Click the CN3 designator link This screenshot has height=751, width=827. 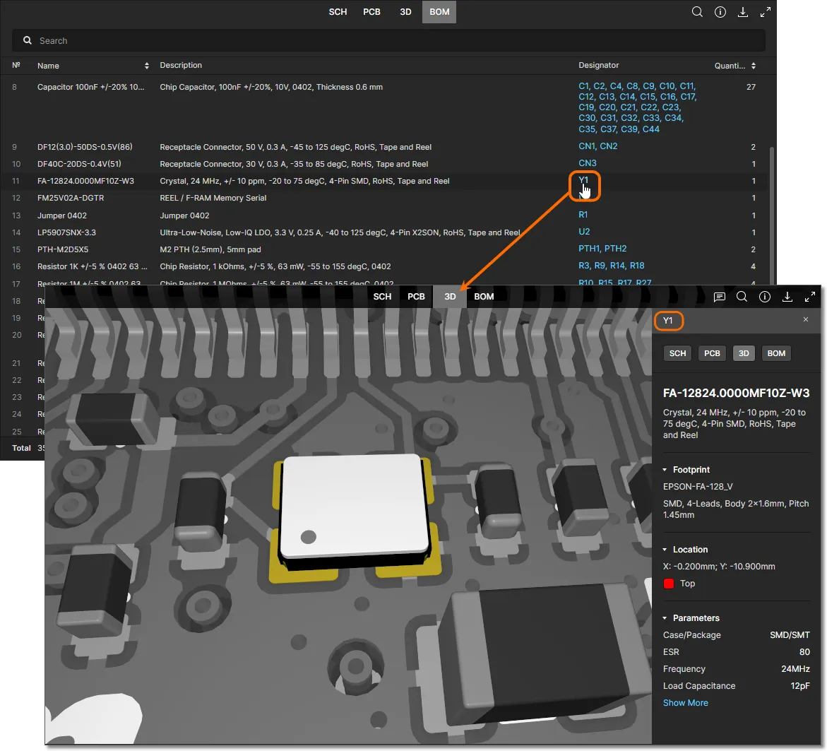pos(588,163)
